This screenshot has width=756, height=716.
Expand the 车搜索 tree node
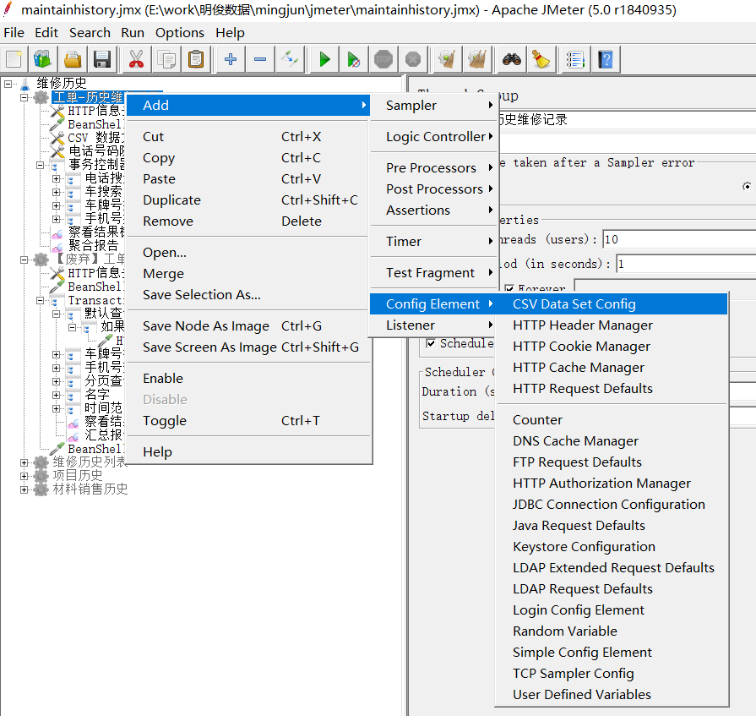(57, 192)
